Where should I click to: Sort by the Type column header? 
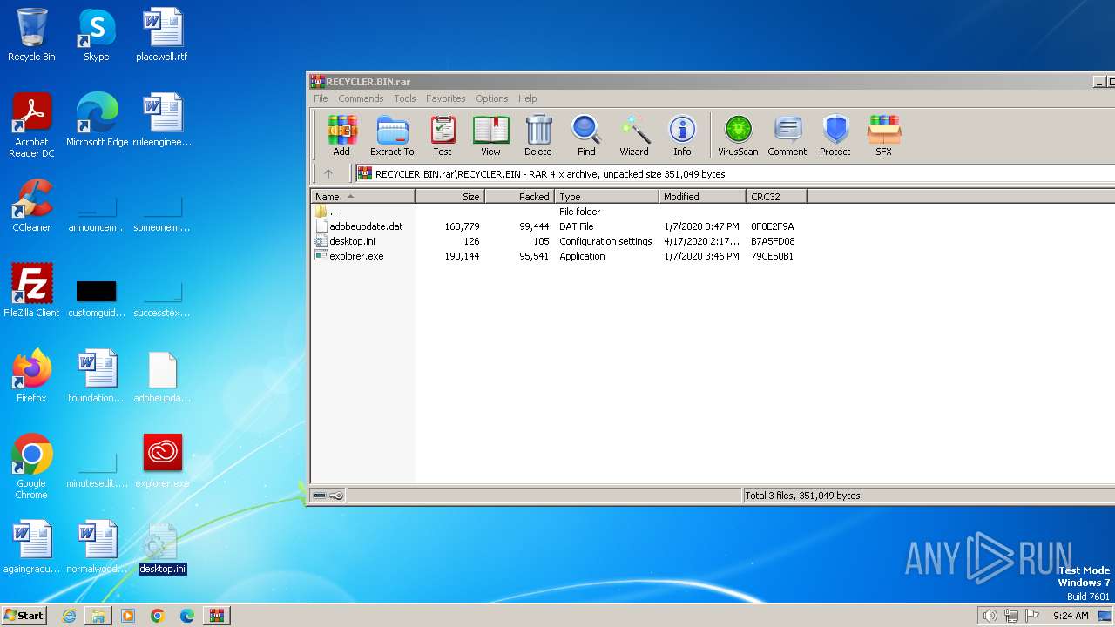pos(606,197)
